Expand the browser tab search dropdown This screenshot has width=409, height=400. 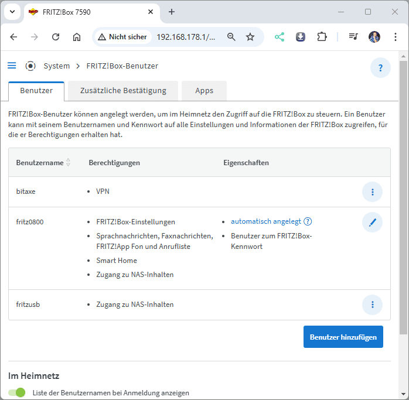pyautogui.click(x=12, y=12)
